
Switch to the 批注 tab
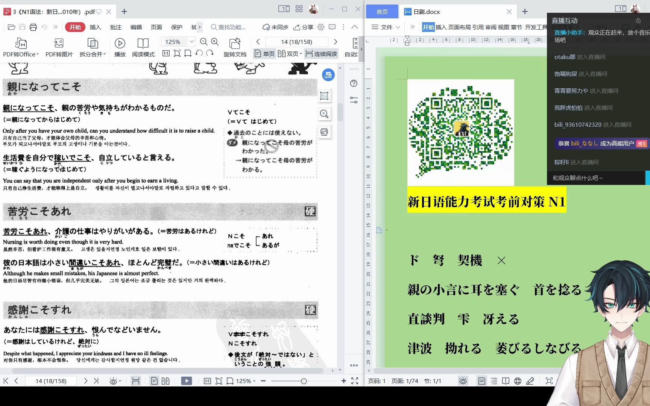[x=116, y=27]
